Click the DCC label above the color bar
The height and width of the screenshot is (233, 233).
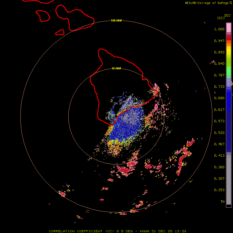point(228,16)
